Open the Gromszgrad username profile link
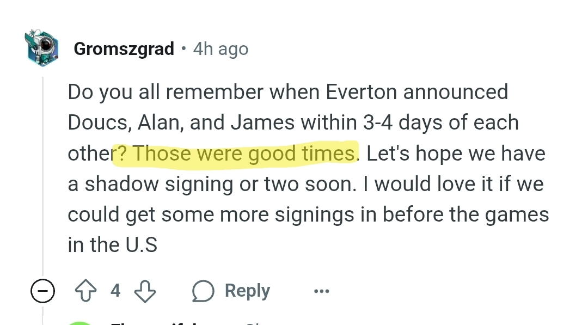This screenshot has height=325, width=588. pos(124,49)
